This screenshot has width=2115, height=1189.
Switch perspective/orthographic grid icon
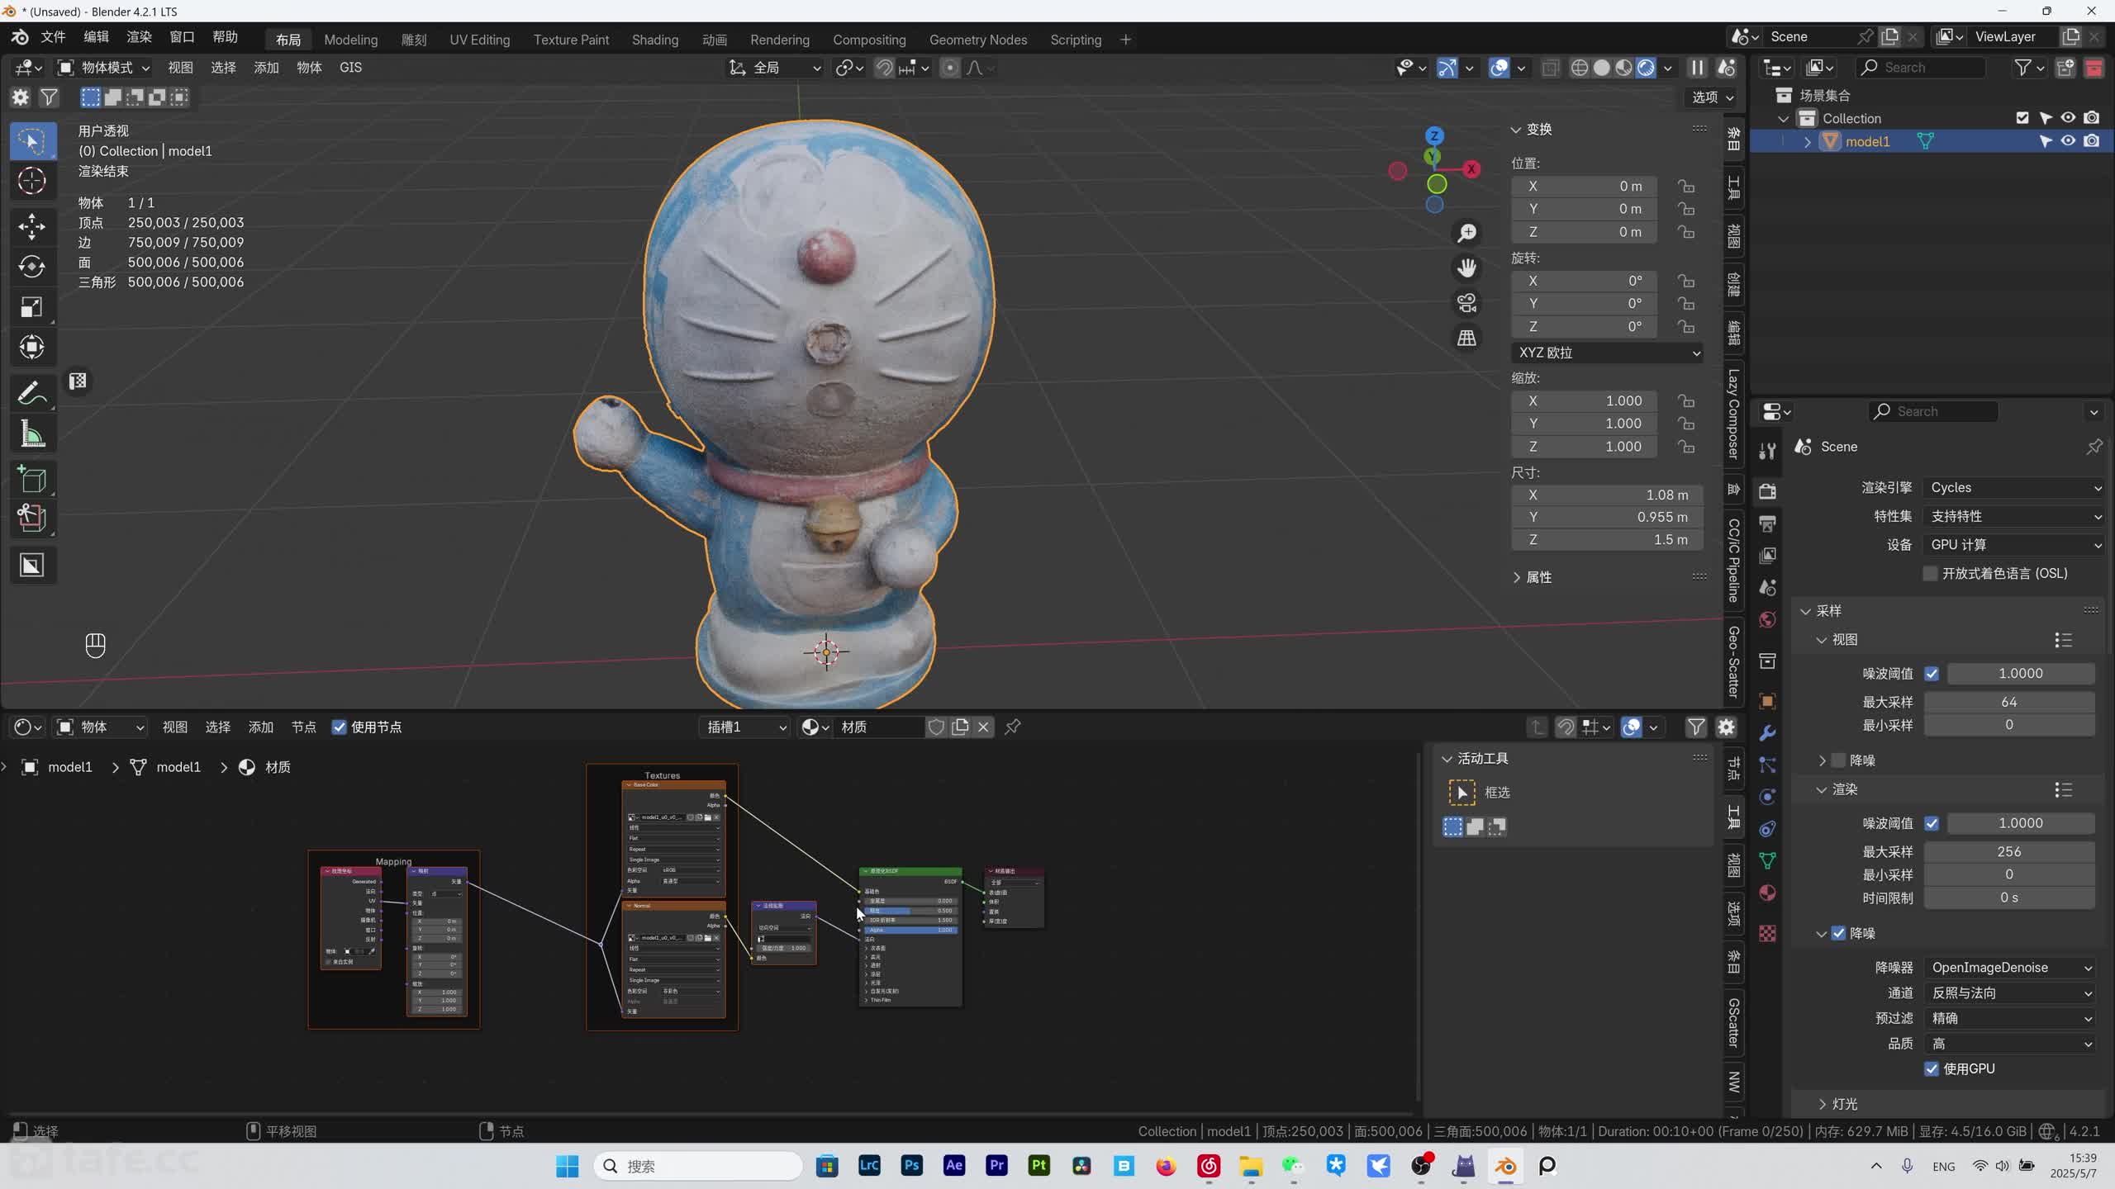point(1467,338)
